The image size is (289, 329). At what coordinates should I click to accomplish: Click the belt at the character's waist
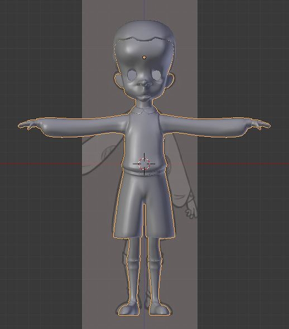point(144,172)
